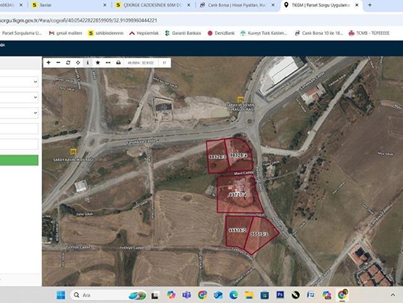The width and height of the screenshot is (403, 303).
Task: Activate the locate-me crosshair tool
Action: pyautogui.click(x=78, y=62)
